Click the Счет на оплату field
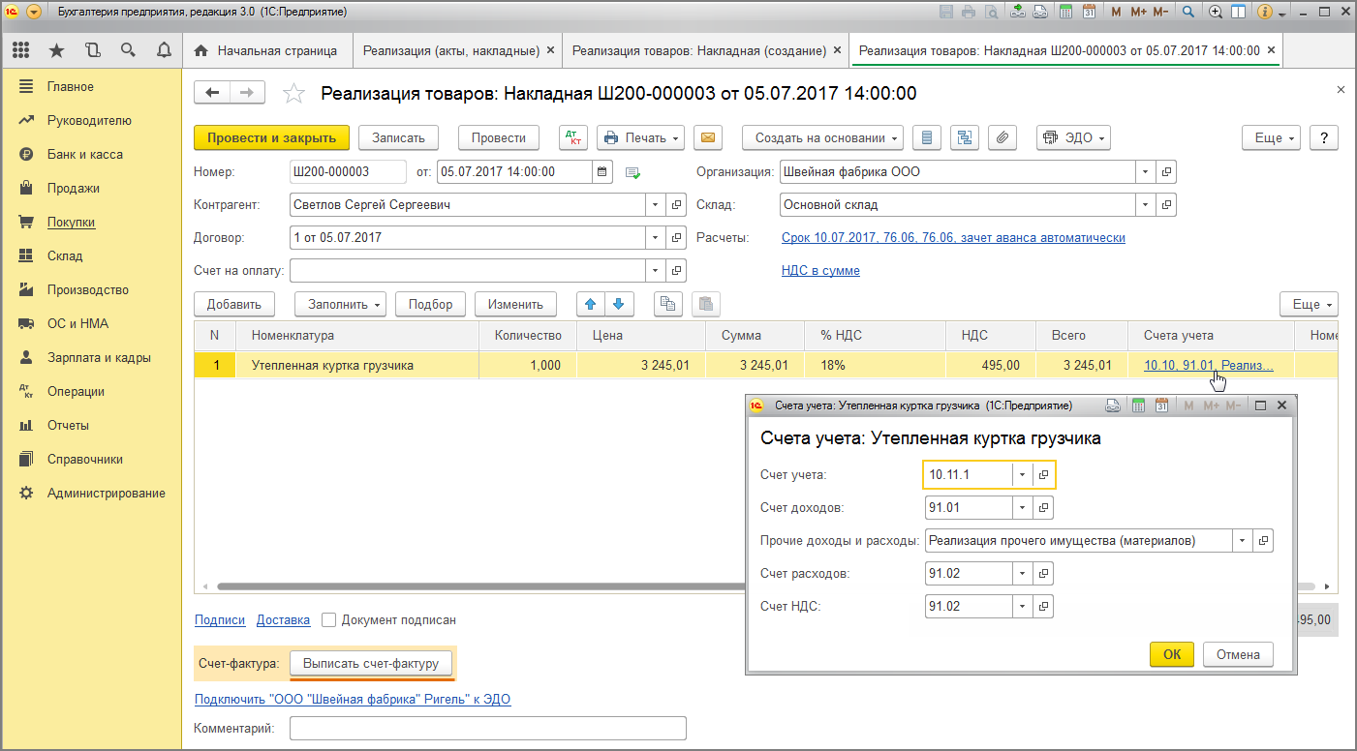 coord(468,270)
